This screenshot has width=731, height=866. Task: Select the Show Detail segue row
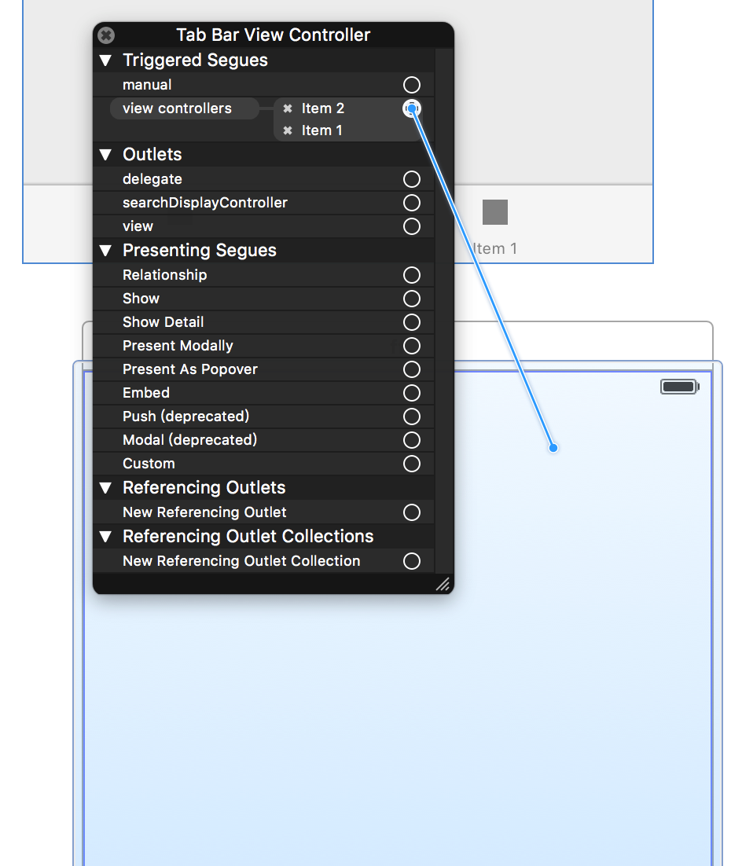click(x=163, y=322)
